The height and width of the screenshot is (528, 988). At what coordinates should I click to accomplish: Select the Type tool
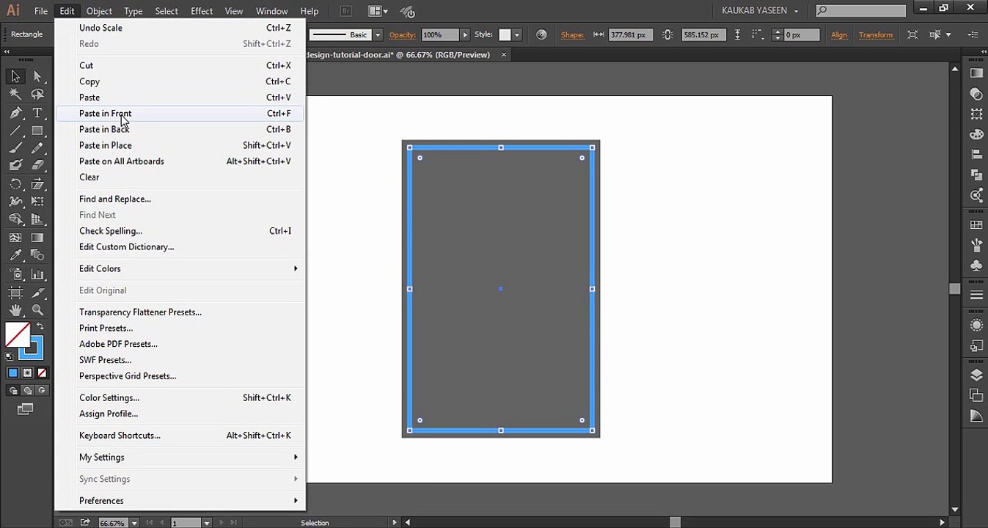37,113
